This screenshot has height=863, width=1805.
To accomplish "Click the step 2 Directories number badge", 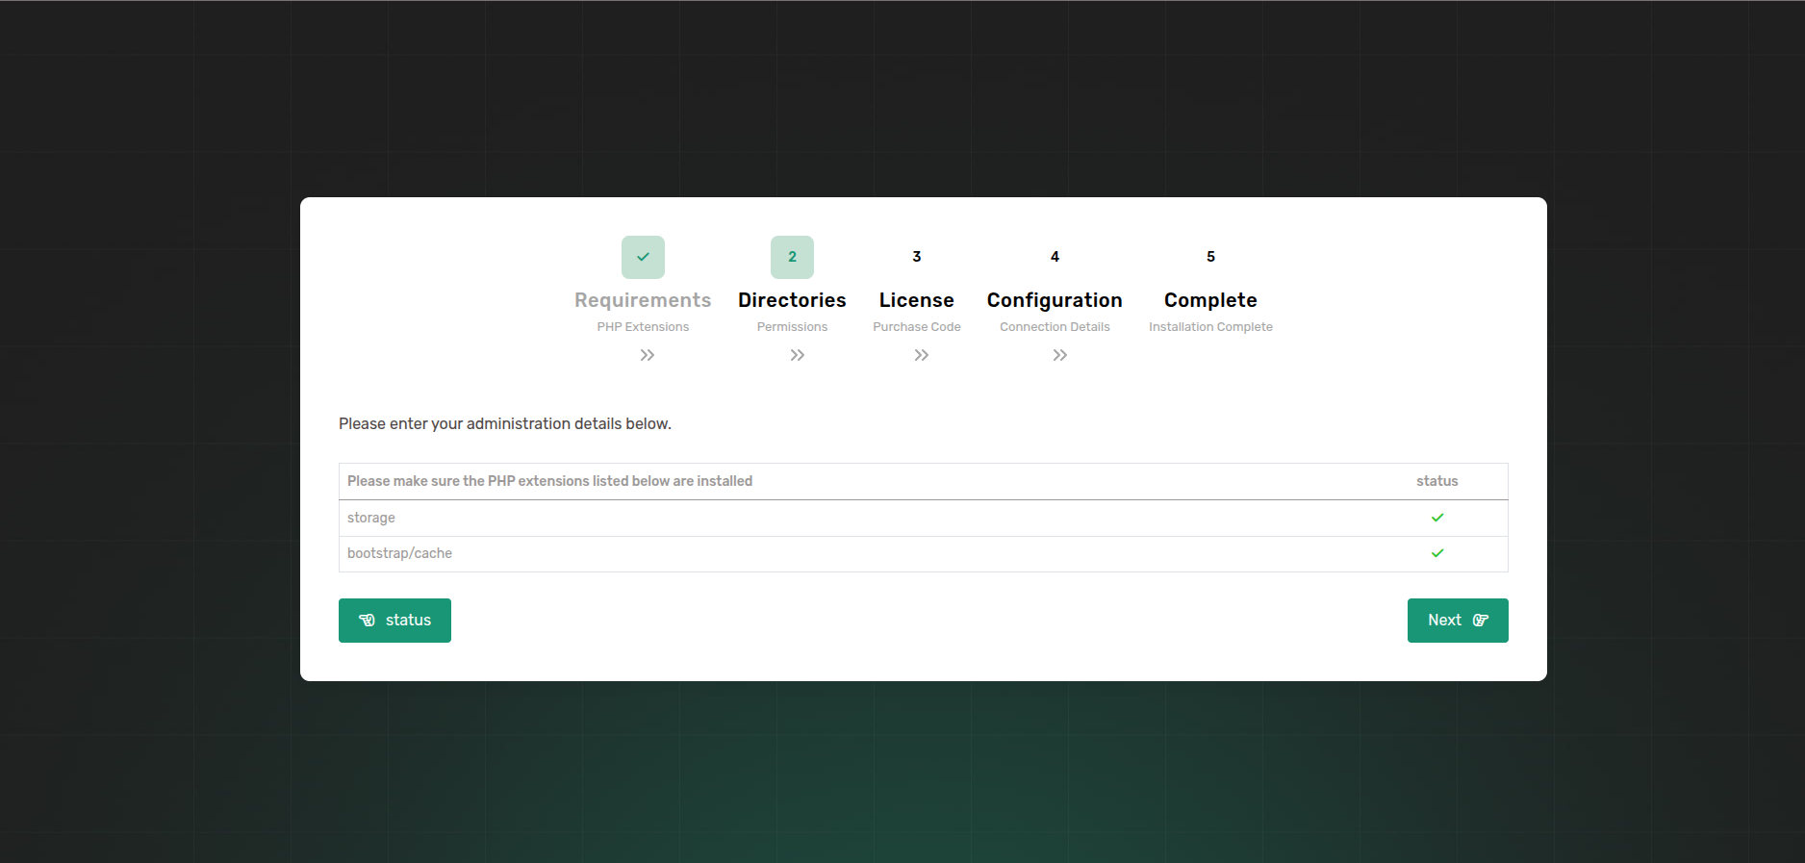I will point(792,257).
